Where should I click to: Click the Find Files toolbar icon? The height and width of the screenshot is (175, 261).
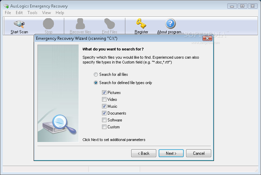click(x=110, y=24)
